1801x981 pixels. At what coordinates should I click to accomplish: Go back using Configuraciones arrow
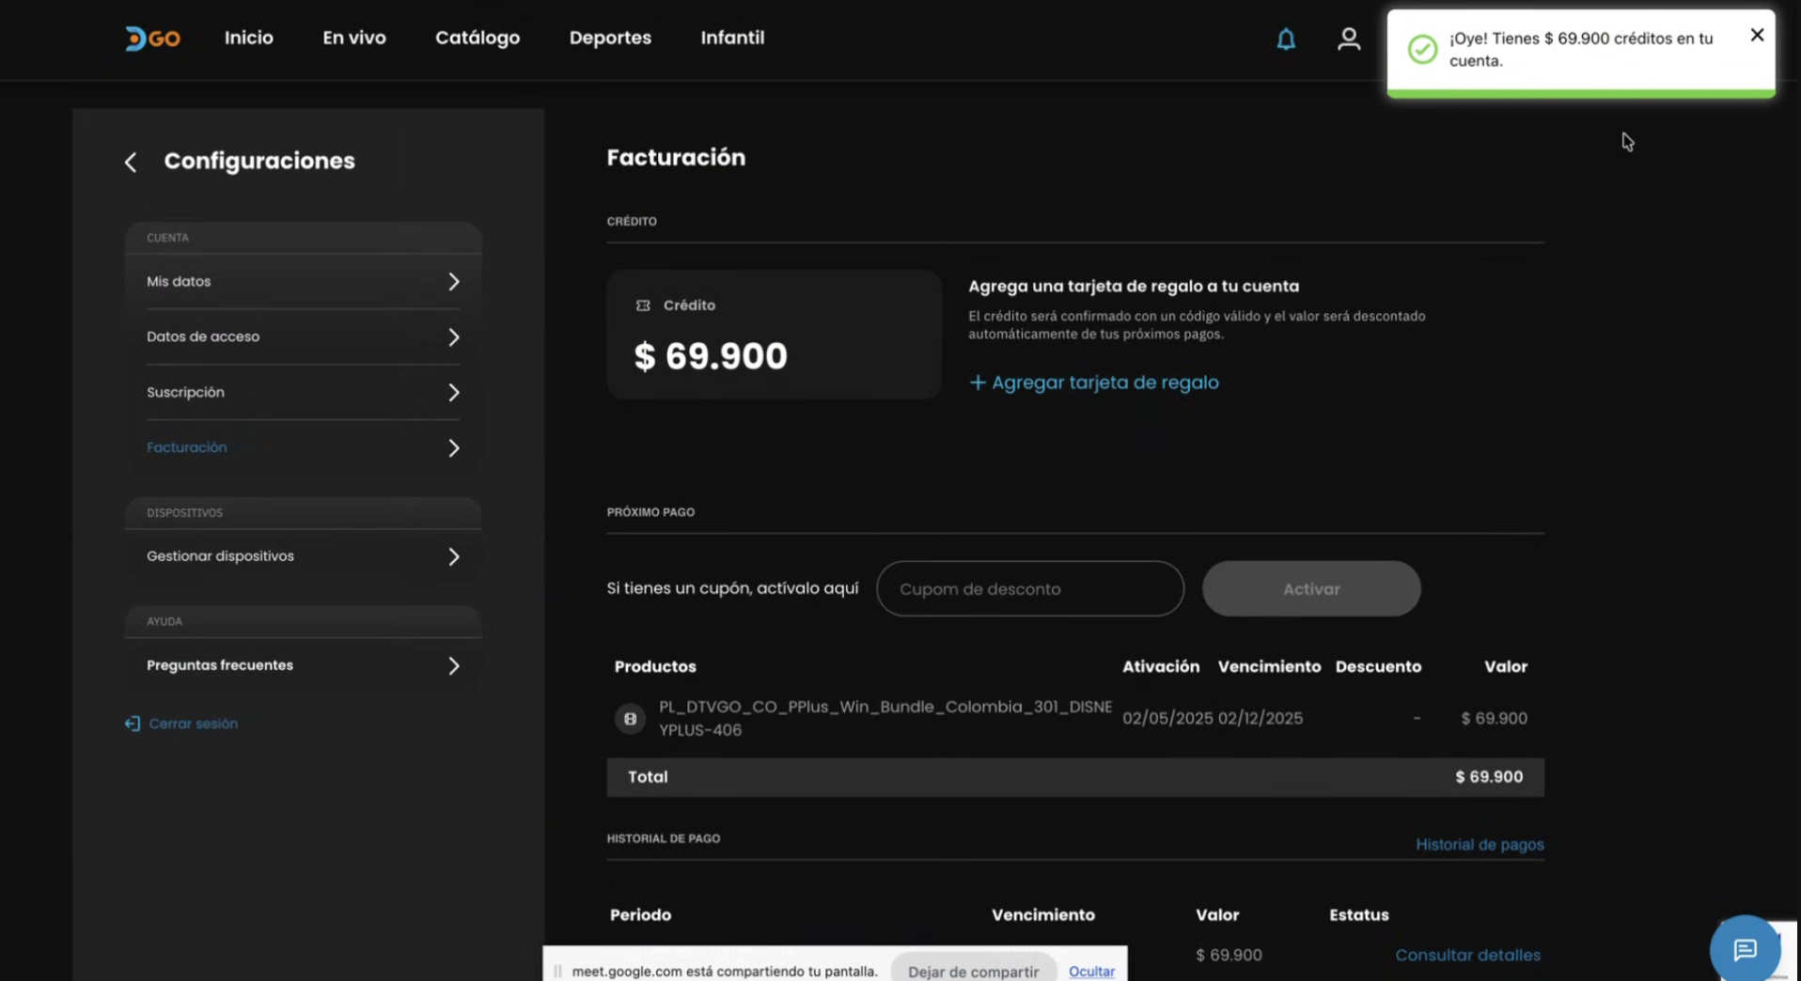pyautogui.click(x=131, y=163)
